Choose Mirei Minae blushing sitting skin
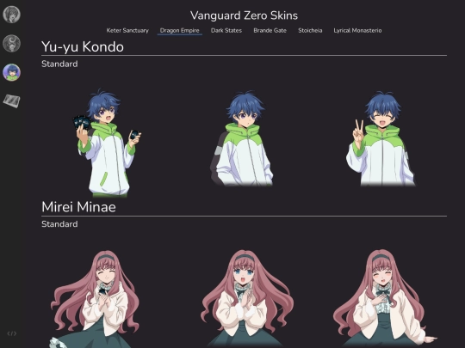465x348 pixels. click(382, 298)
